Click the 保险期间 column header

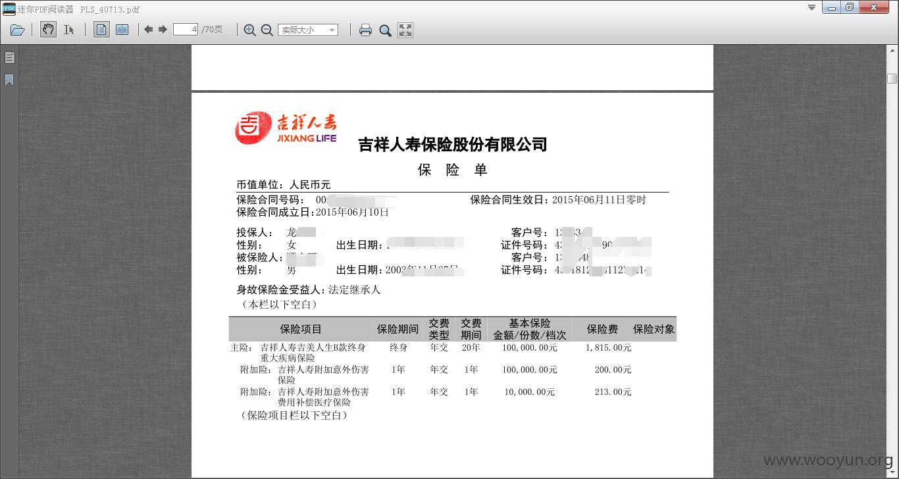click(x=398, y=329)
